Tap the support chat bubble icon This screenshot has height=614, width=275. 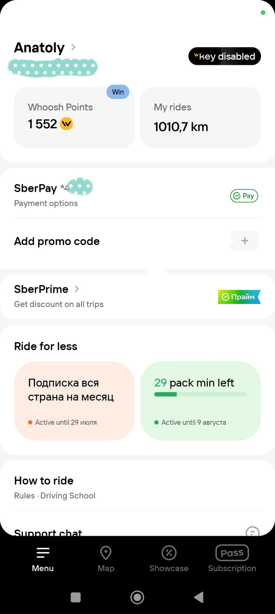tap(252, 532)
